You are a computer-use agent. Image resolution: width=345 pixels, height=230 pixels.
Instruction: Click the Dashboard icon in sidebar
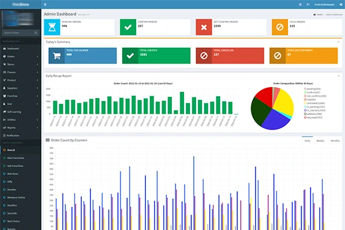coord(4,48)
